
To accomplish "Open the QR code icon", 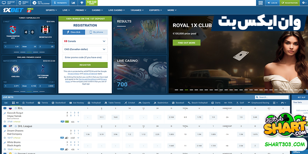I will click(x=261, y=3).
